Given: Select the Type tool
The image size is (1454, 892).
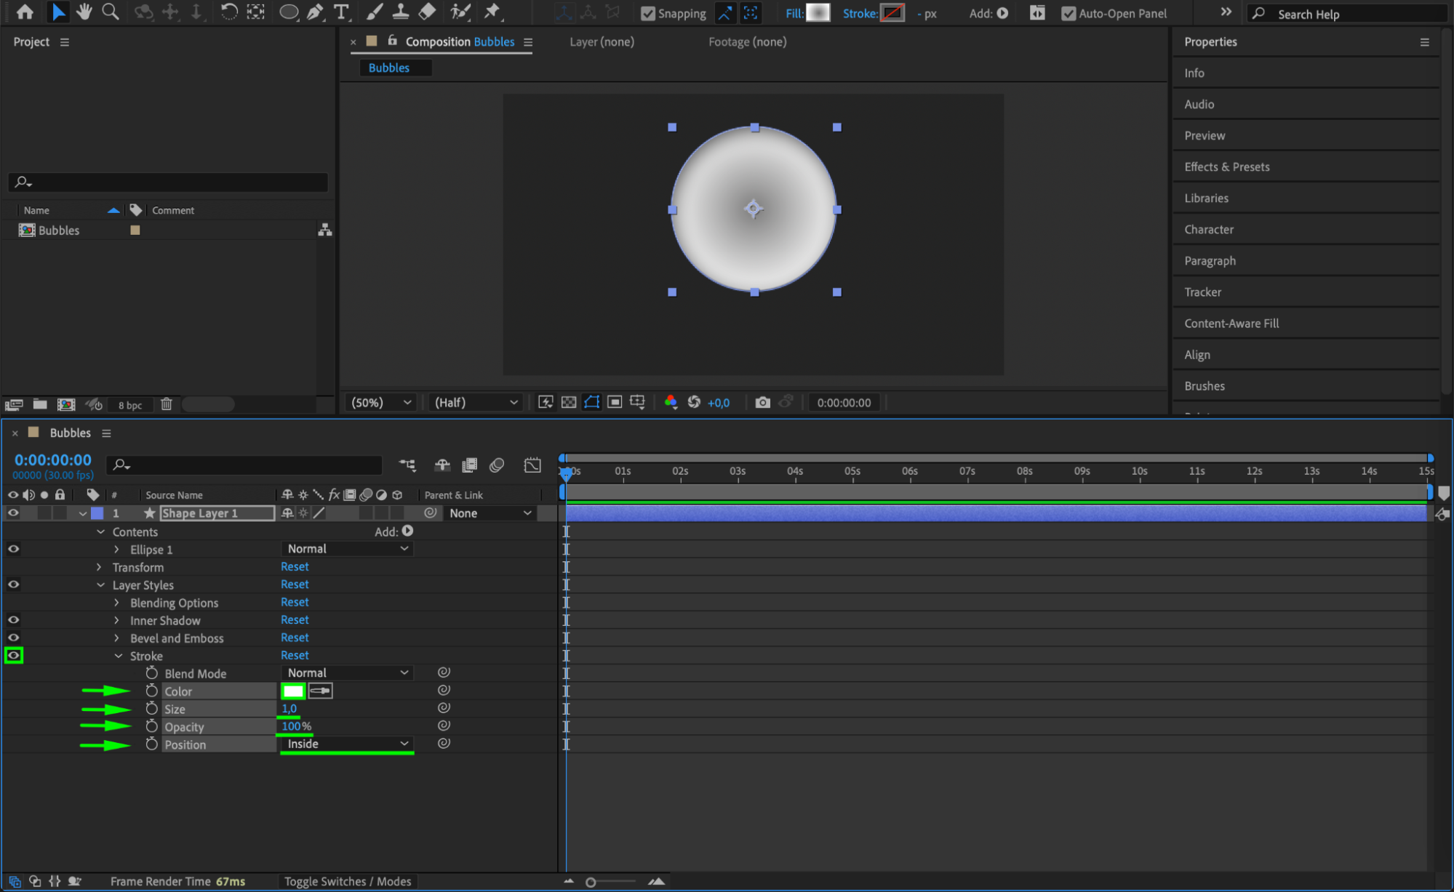Looking at the screenshot, I should (340, 12).
